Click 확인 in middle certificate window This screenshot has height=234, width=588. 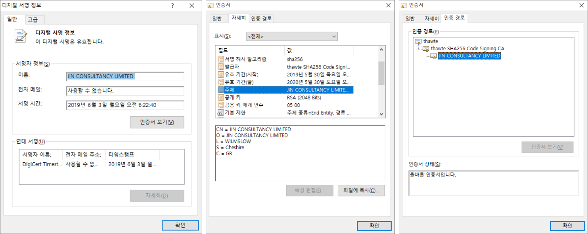(x=374, y=226)
